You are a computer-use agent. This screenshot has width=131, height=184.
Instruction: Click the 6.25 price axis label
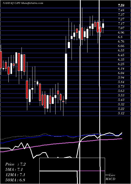coord(121,64)
